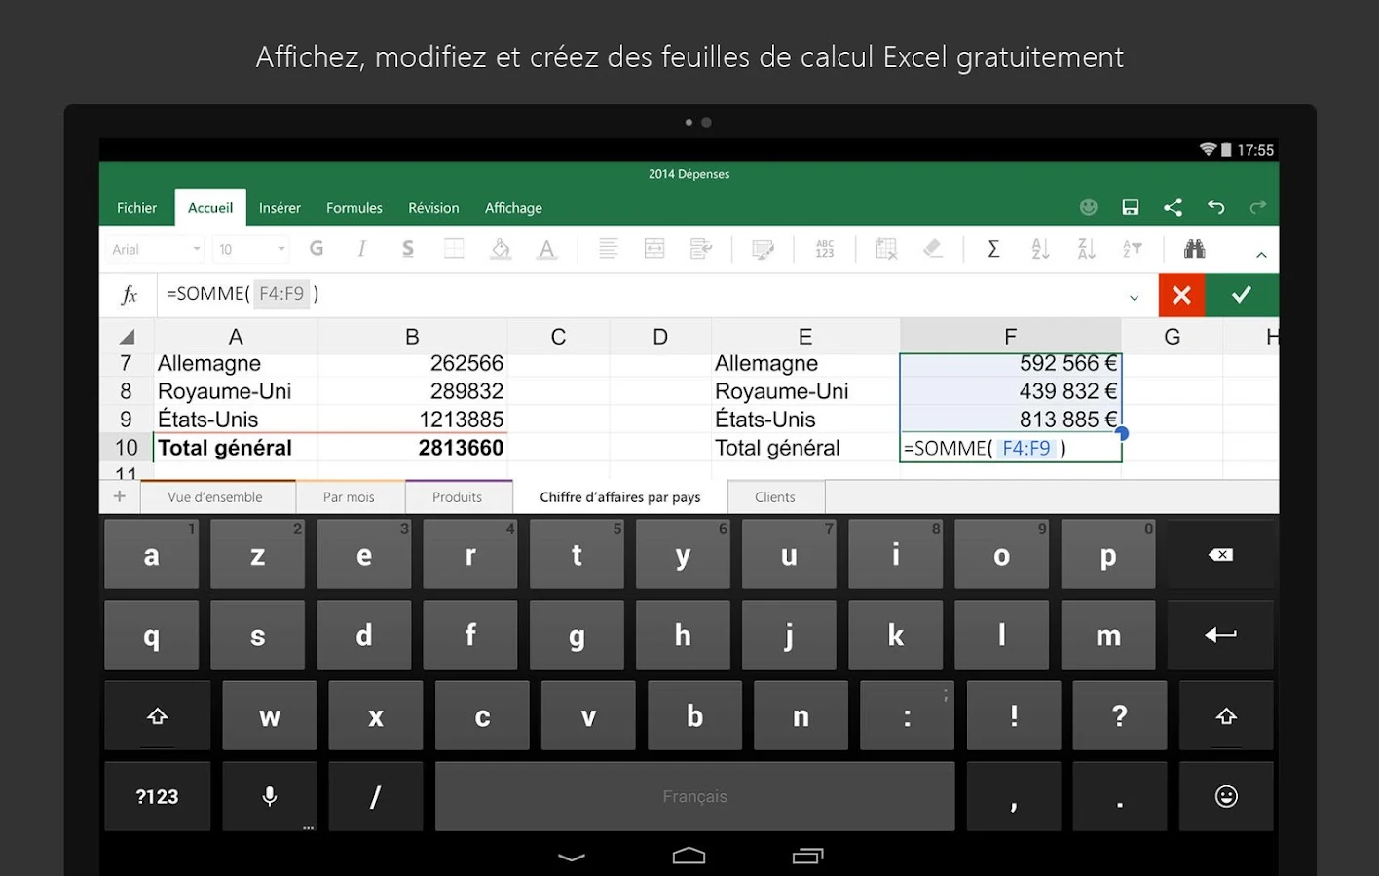Switch to the Insérer tab

(280, 208)
